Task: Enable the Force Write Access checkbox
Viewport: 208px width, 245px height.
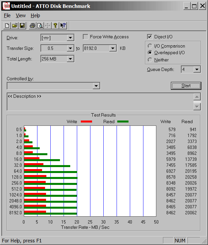Action: [86, 37]
